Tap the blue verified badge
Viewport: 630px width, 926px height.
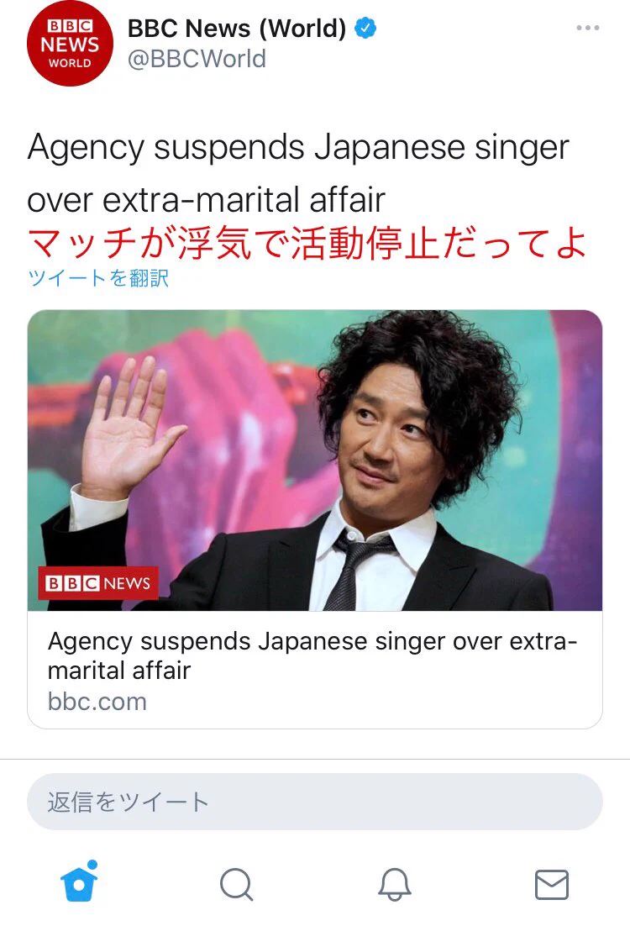(365, 28)
